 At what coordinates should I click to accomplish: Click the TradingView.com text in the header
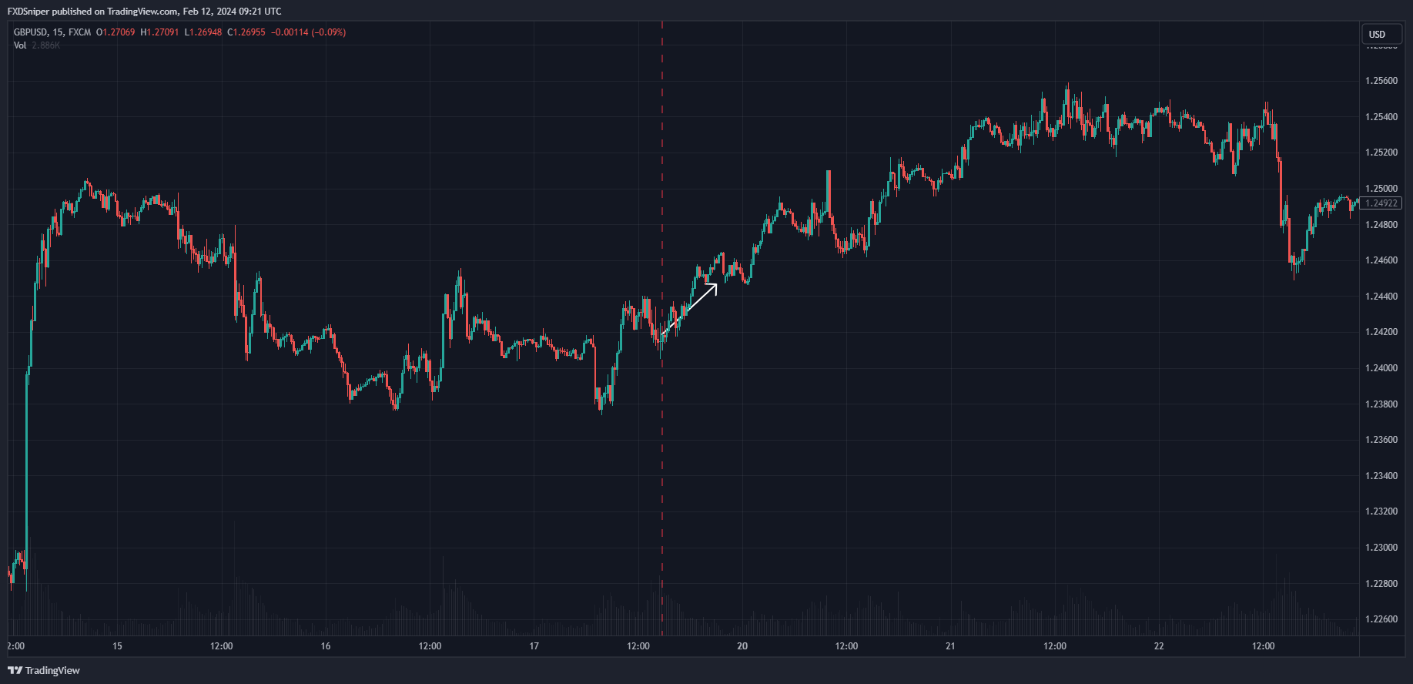coord(142,12)
